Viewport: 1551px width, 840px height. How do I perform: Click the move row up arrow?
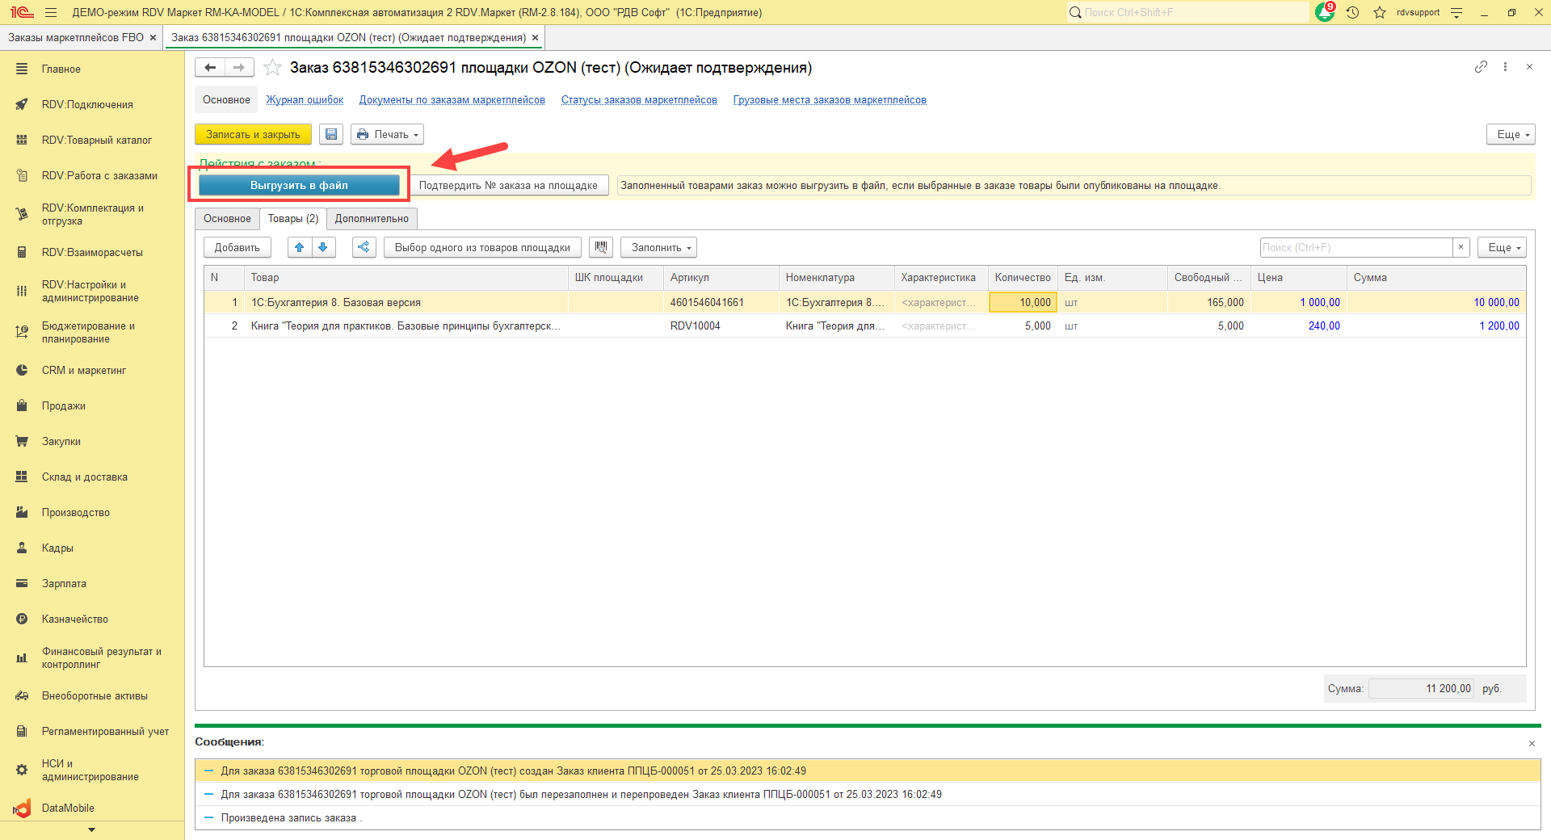300,248
